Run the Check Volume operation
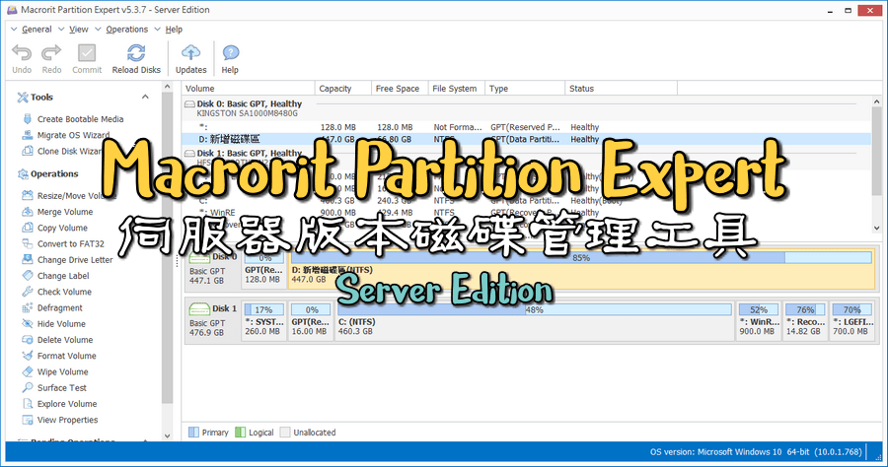888x467 pixels. coord(57,292)
